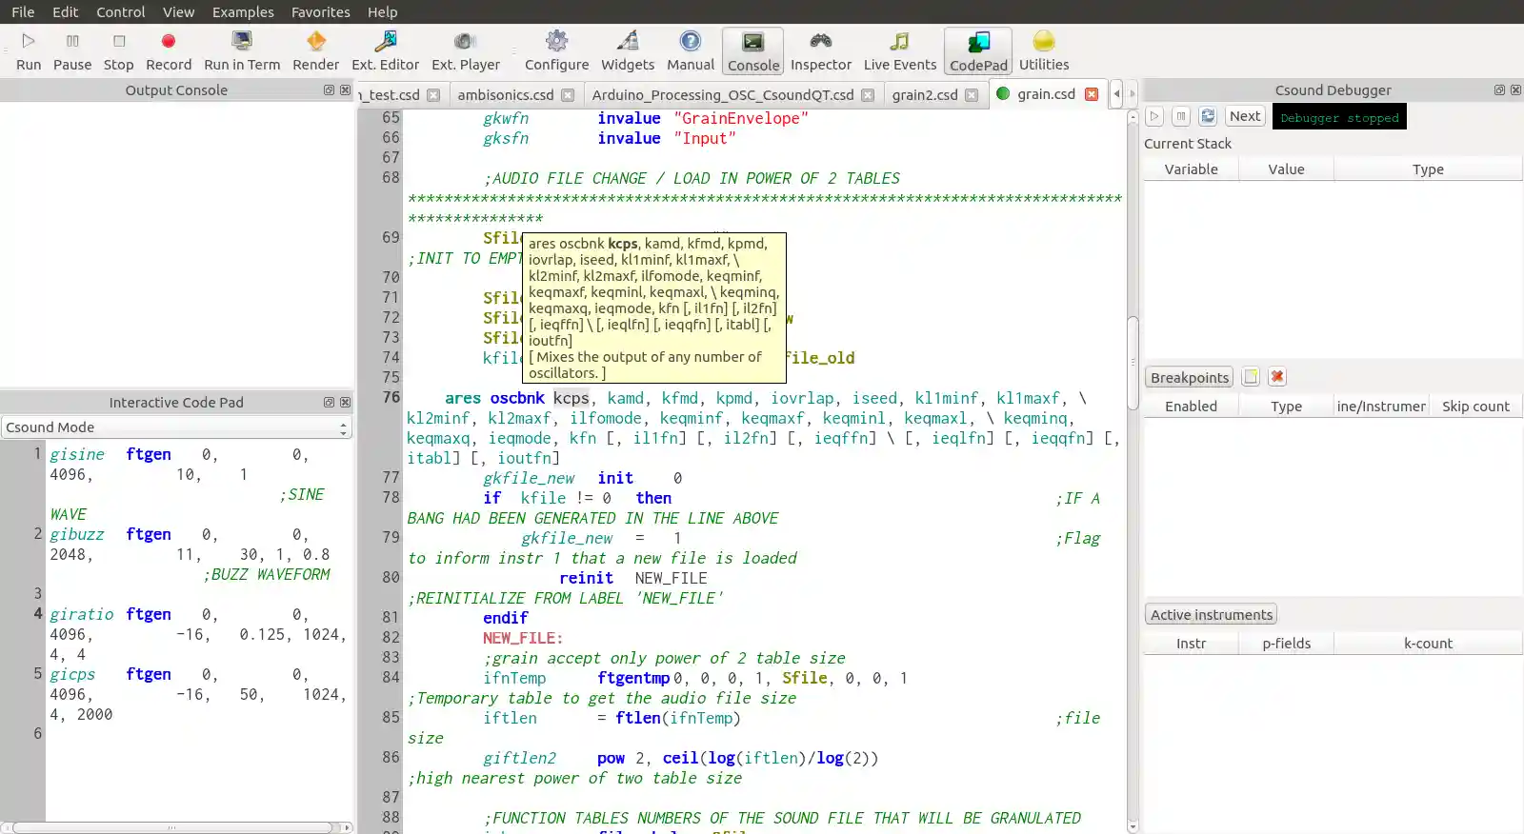Float the Interactive Code Pad panel

[329, 402]
